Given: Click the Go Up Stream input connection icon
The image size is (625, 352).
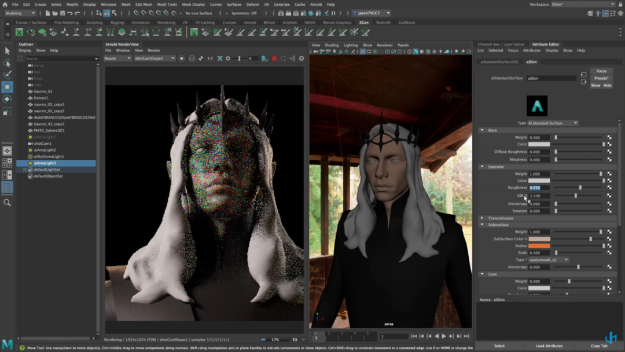Looking at the screenshot, I should pos(583,75).
